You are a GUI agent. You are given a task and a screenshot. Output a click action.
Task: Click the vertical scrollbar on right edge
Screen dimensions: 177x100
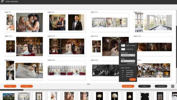coord(176,47)
